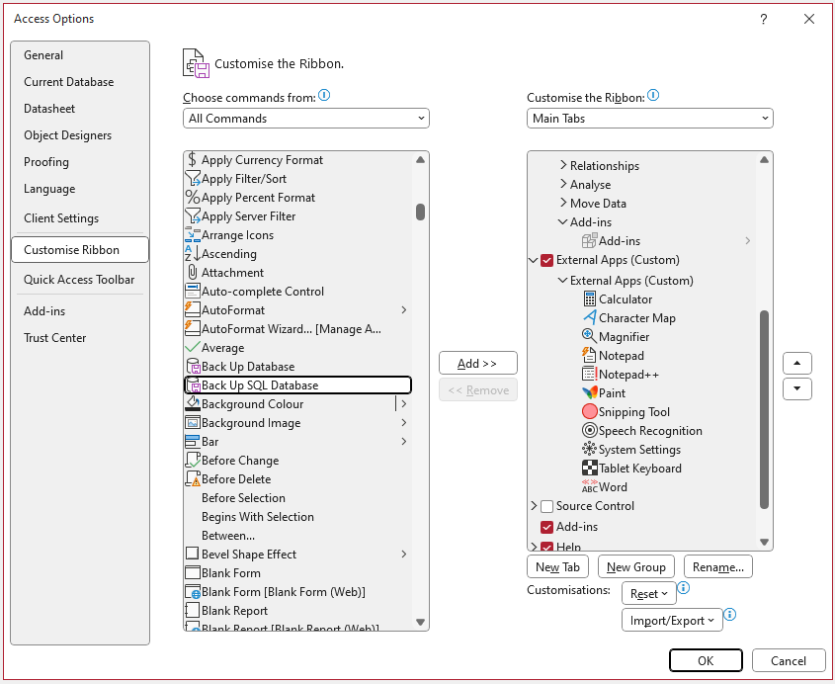This screenshot has width=835, height=684.
Task: Select the Notepad icon in External Apps
Action: pyautogui.click(x=589, y=355)
